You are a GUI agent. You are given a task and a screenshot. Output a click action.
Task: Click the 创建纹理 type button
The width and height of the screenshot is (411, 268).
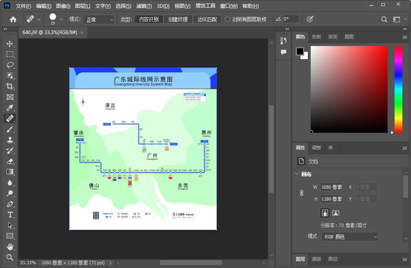[178, 19]
